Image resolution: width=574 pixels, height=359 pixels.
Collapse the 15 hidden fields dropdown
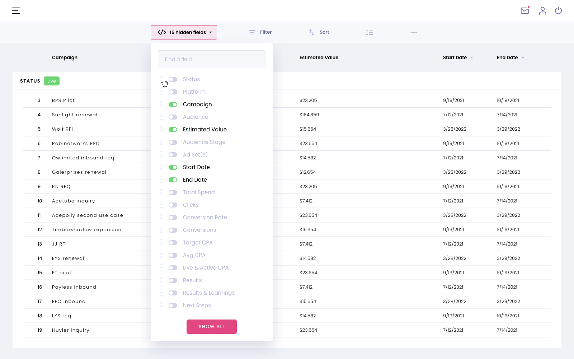[184, 32]
